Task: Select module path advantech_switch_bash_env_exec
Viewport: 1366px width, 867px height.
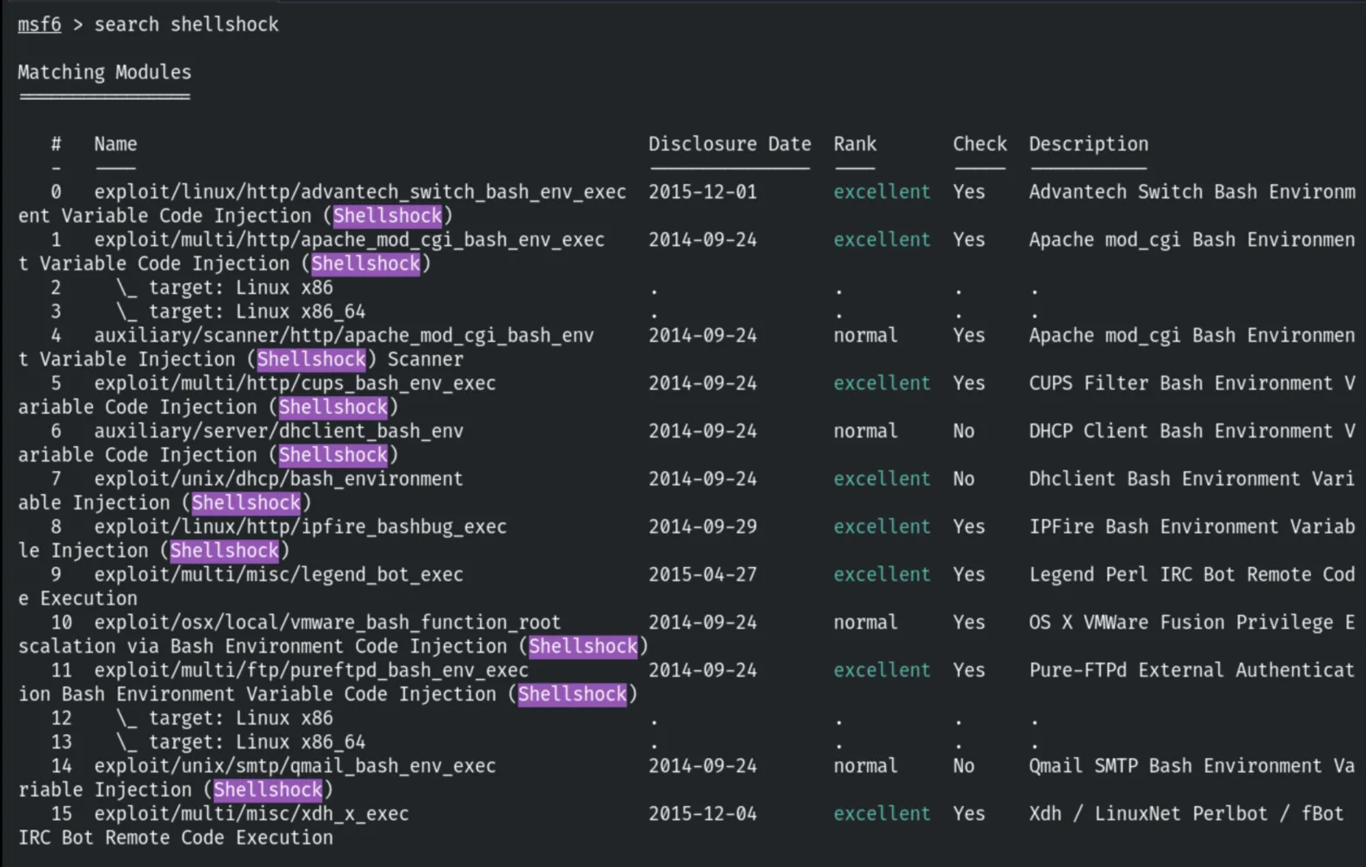Action: (360, 192)
